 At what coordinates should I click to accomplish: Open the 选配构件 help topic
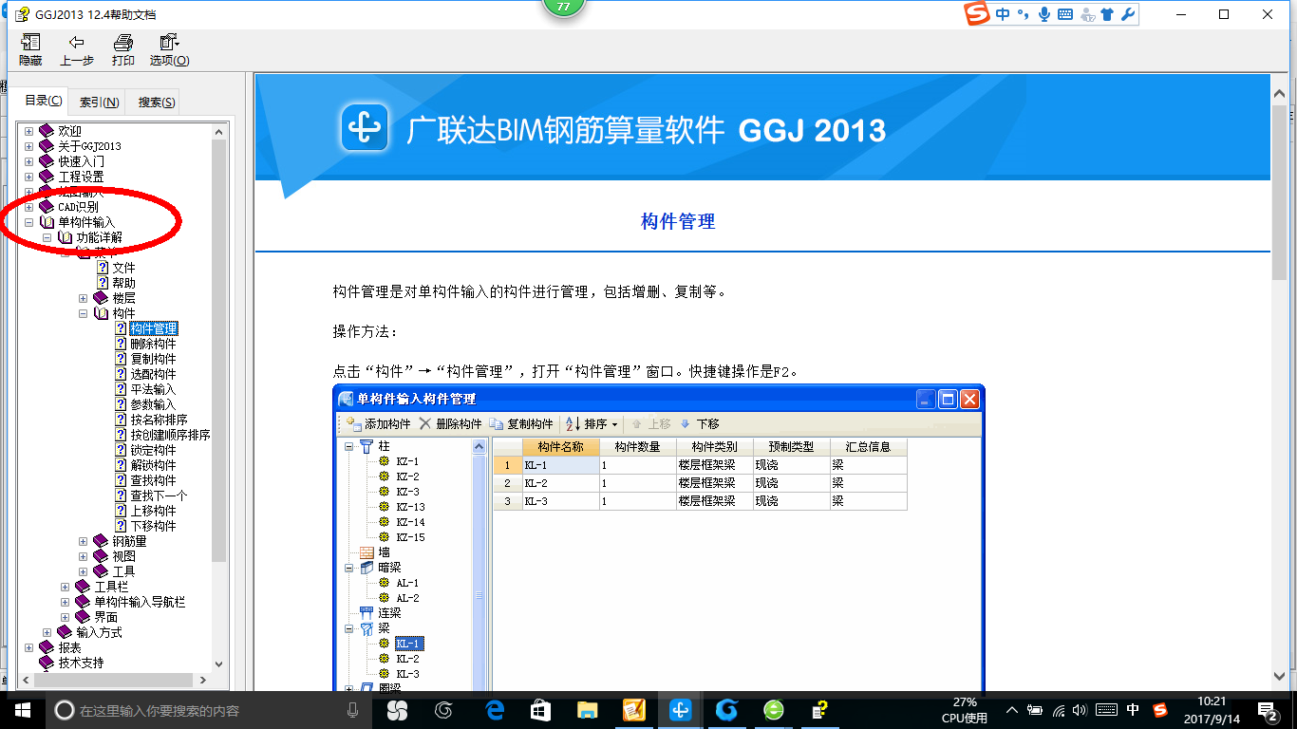pyautogui.click(x=153, y=374)
